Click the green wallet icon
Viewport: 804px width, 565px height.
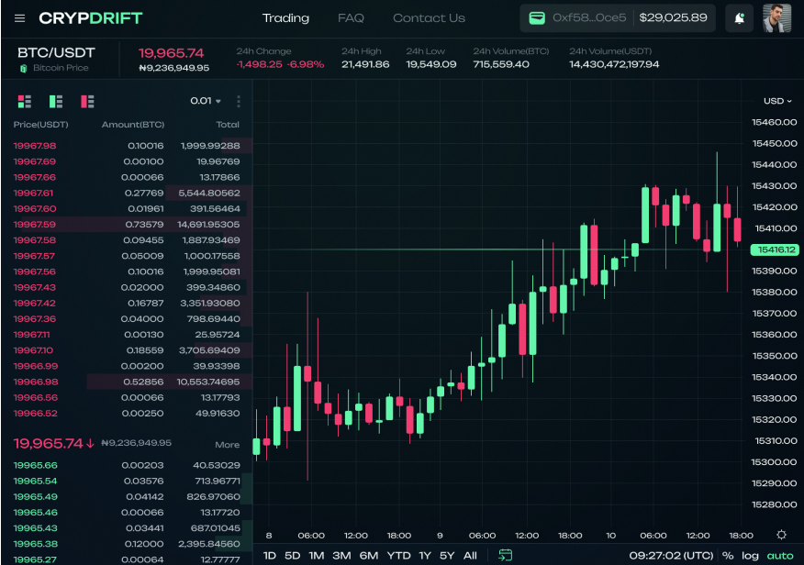tap(537, 18)
